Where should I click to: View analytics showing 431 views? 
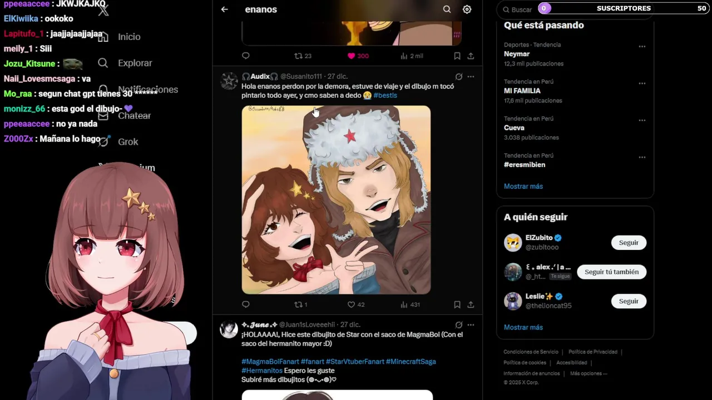[411, 304]
